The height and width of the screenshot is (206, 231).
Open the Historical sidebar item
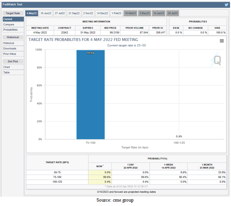(x=9, y=43)
